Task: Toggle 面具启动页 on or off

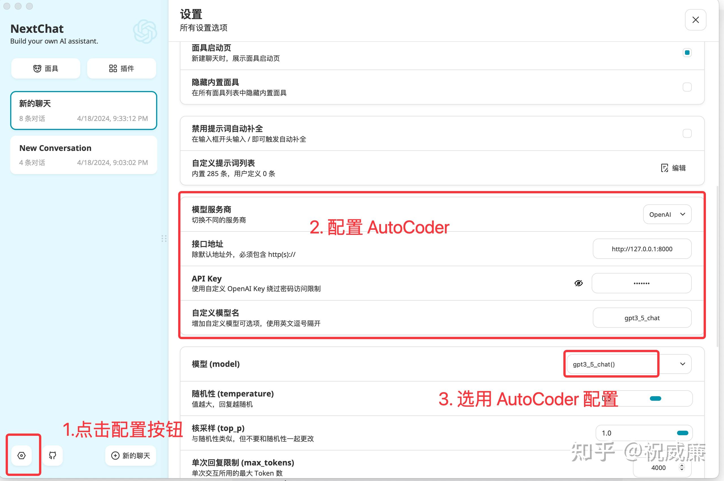Action: coord(687,53)
